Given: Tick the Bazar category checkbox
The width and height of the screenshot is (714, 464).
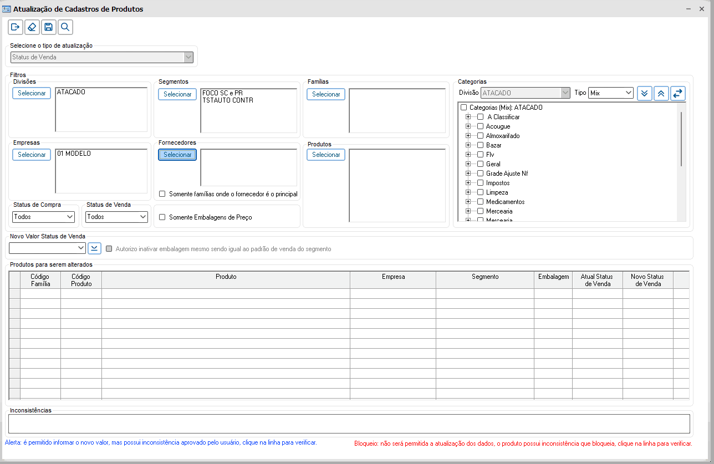Looking at the screenshot, I should pyautogui.click(x=481, y=145).
